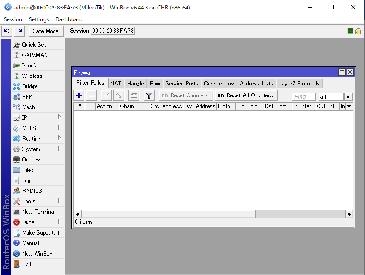Click the horizontal scrollbar left arrow
Screen dimensions: 365x275
coord(78,214)
